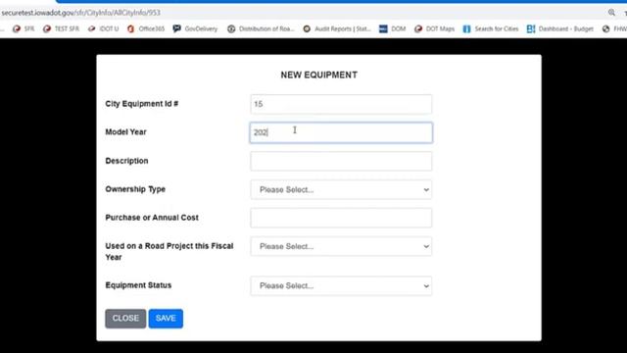Click the Model Year label
Viewport: 627px width, 353px height.
pyautogui.click(x=125, y=132)
